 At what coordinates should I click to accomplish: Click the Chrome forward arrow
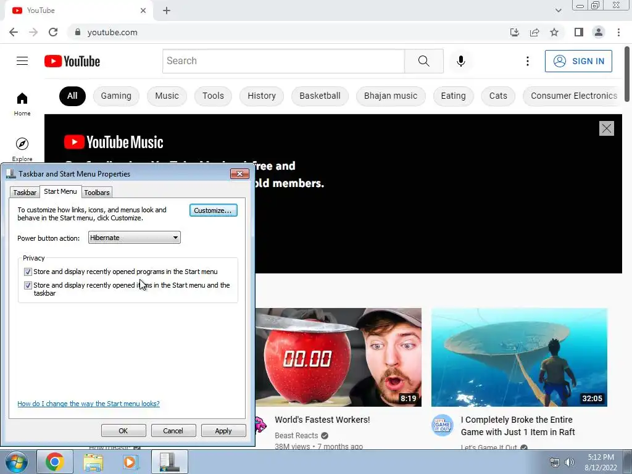pos(33,32)
